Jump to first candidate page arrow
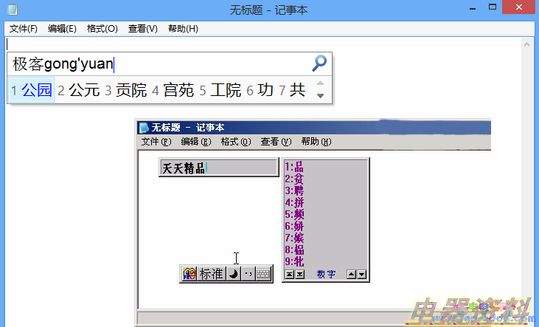Image resolution: width=539 pixels, height=327 pixels. point(290,275)
